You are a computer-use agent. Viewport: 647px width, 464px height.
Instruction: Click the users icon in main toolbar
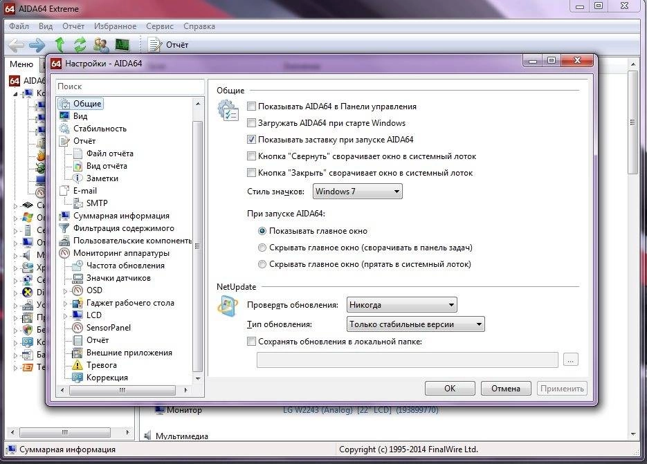click(x=101, y=44)
